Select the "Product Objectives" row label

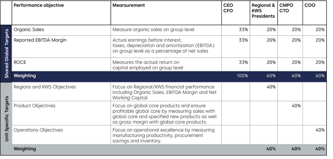(34, 106)
